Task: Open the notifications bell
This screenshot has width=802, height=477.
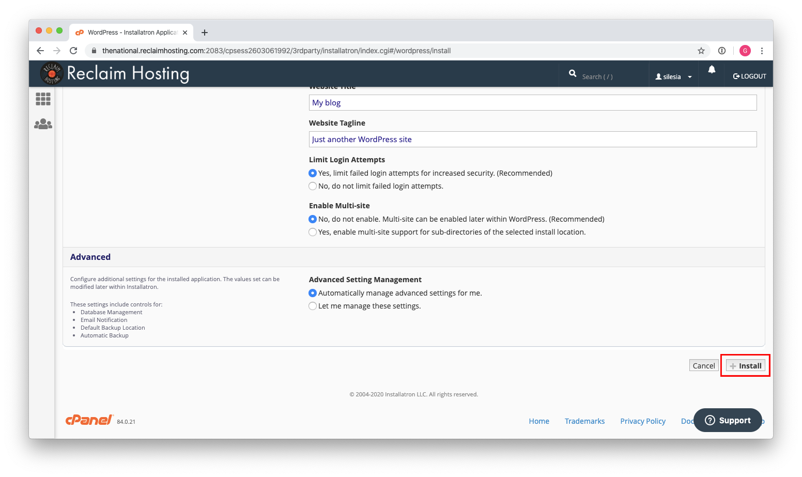Action: pyautogui.click(x=712, y=69)
